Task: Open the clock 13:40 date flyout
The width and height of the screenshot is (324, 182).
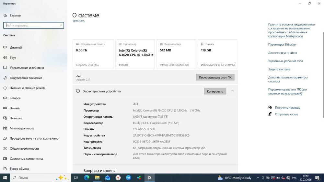Action: 306,178
